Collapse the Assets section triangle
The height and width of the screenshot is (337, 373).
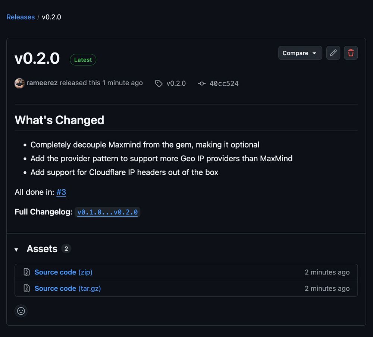click(16, 249)
